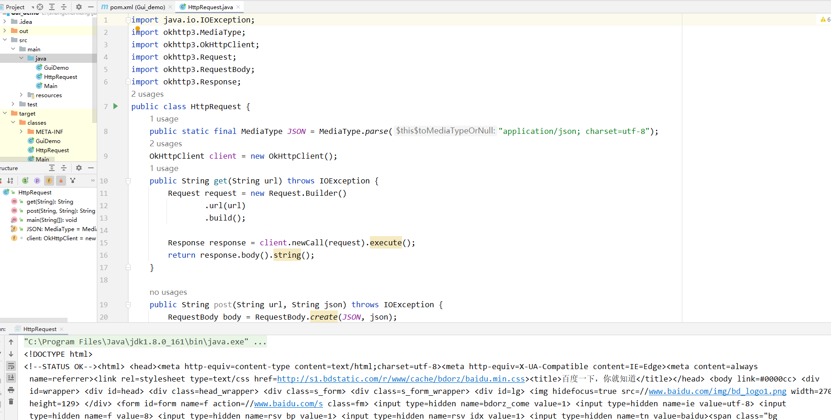This screenshot has width=831, height=420.
Task: Hide the Structure panel with minus icon
Action: click(x=91, y=168)
